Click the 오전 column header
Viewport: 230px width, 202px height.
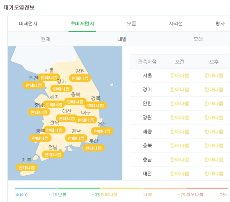pyautogui.click(x=179, y=62)
